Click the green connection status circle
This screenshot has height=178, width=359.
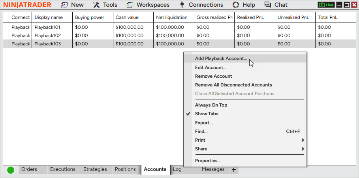[x=11, y=170]
